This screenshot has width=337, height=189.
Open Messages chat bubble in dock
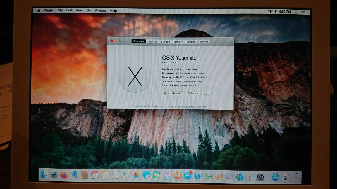(147, 176)
